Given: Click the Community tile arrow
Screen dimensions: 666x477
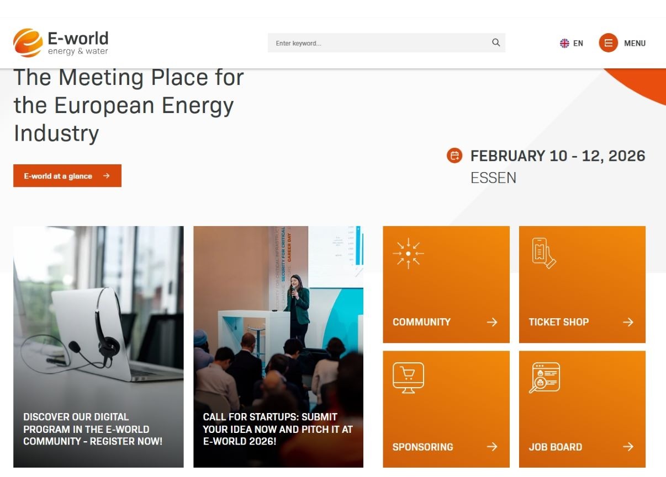Looking at the screenshot, I should 493,322.
